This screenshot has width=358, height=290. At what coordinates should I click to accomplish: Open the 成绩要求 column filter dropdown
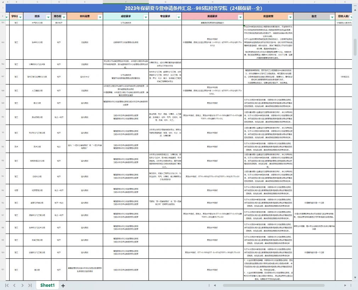(146, 17)
